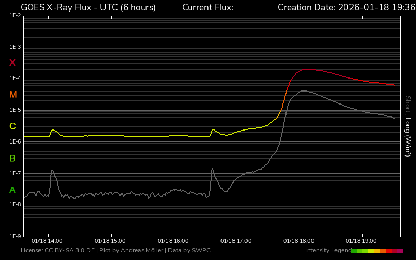Click the orange M flare class label
Screen dimensions: 416x260
click(13, 95)
